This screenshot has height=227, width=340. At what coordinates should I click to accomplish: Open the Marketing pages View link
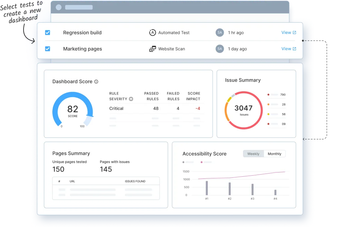click(x=287, y=49)
